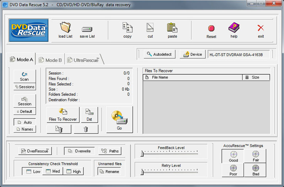Image resolution: width=284 pixels, height=187 pixels.
Task: Switch to the Mode B tab
Action: coord(50,60)
